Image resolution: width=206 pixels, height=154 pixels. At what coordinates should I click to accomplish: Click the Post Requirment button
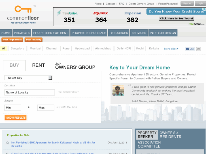[12, 40]
